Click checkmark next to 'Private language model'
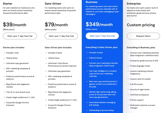Image resolution: width=165 pixels, height=113 pixels. (x=128, y=66)
